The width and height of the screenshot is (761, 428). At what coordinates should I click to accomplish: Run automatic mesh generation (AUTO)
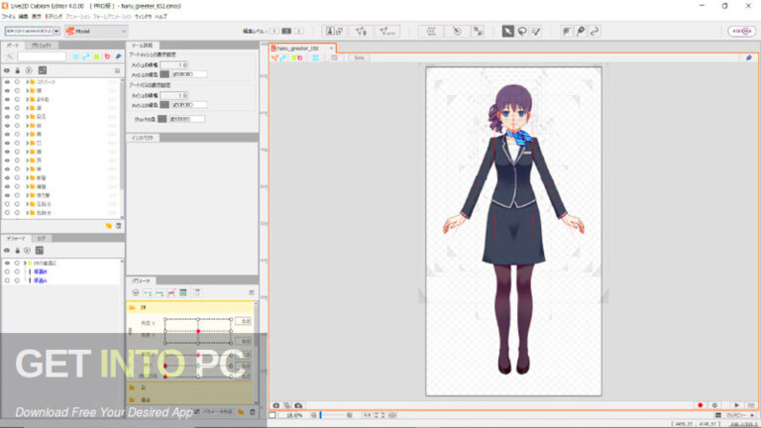tap(387, 31)
